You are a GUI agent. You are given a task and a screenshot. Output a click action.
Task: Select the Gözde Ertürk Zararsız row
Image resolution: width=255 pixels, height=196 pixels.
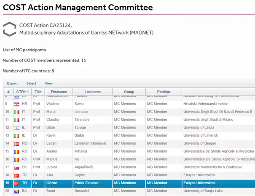129,183
